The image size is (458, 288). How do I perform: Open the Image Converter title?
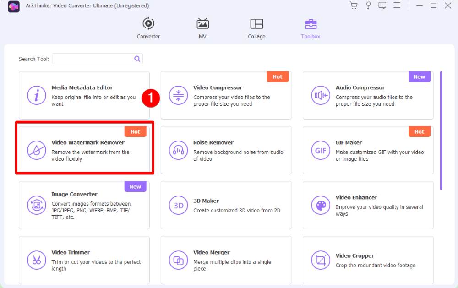pyautogui.click(x=75, y=194)
